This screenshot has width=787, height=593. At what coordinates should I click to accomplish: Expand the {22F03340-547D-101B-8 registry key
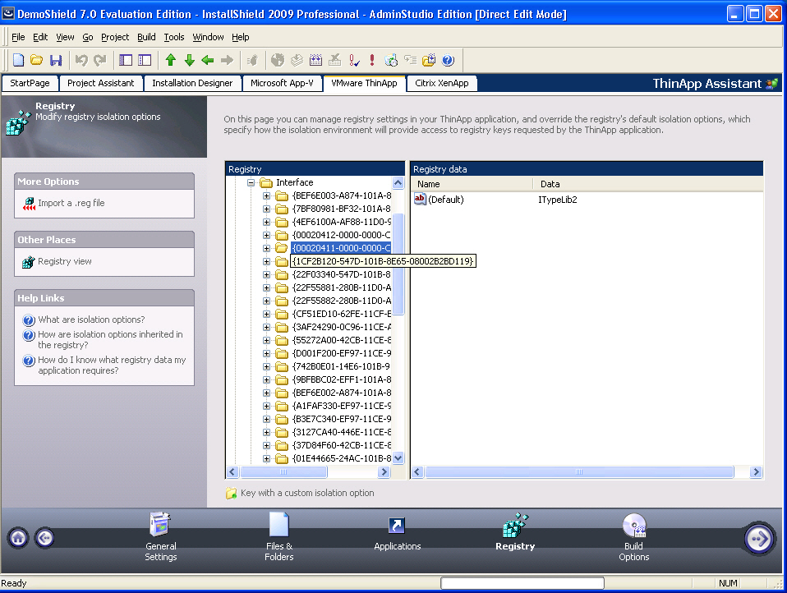click(266, 275)
